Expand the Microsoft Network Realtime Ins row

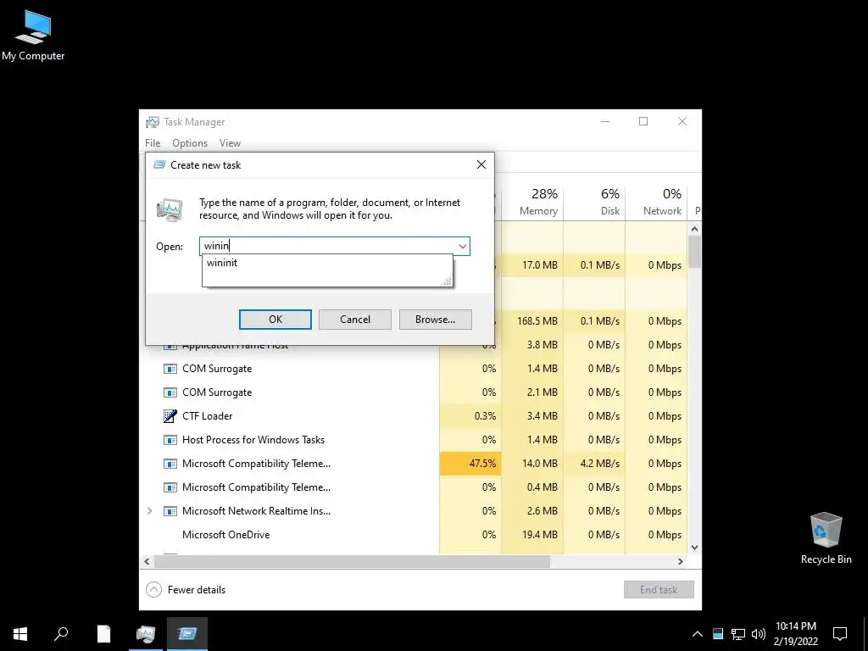tap(149, 511)
